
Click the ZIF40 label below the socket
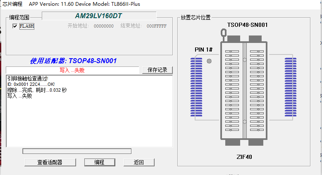(x=244, y=157)
